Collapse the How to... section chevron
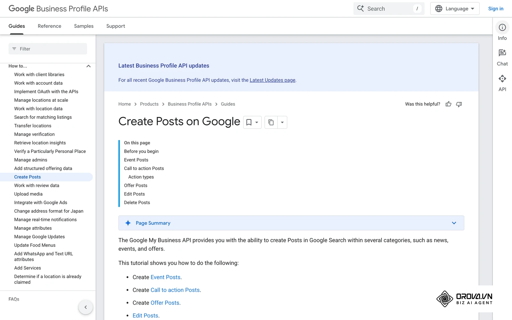This screenshot has height=320, width=512. coord(89,66)
